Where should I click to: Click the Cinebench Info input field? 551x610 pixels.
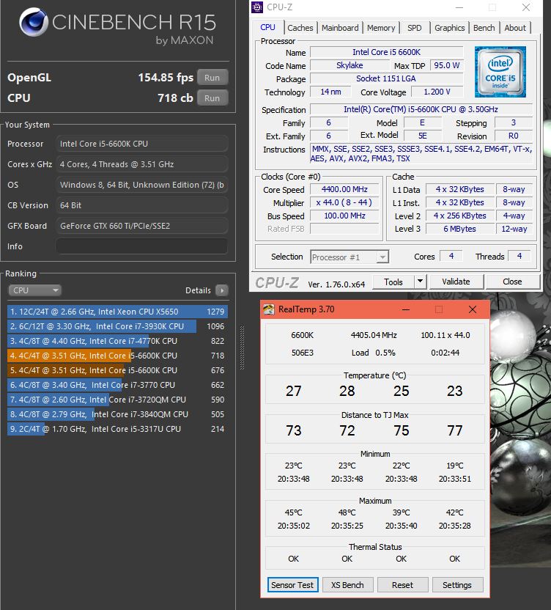(x=142, y=246)
